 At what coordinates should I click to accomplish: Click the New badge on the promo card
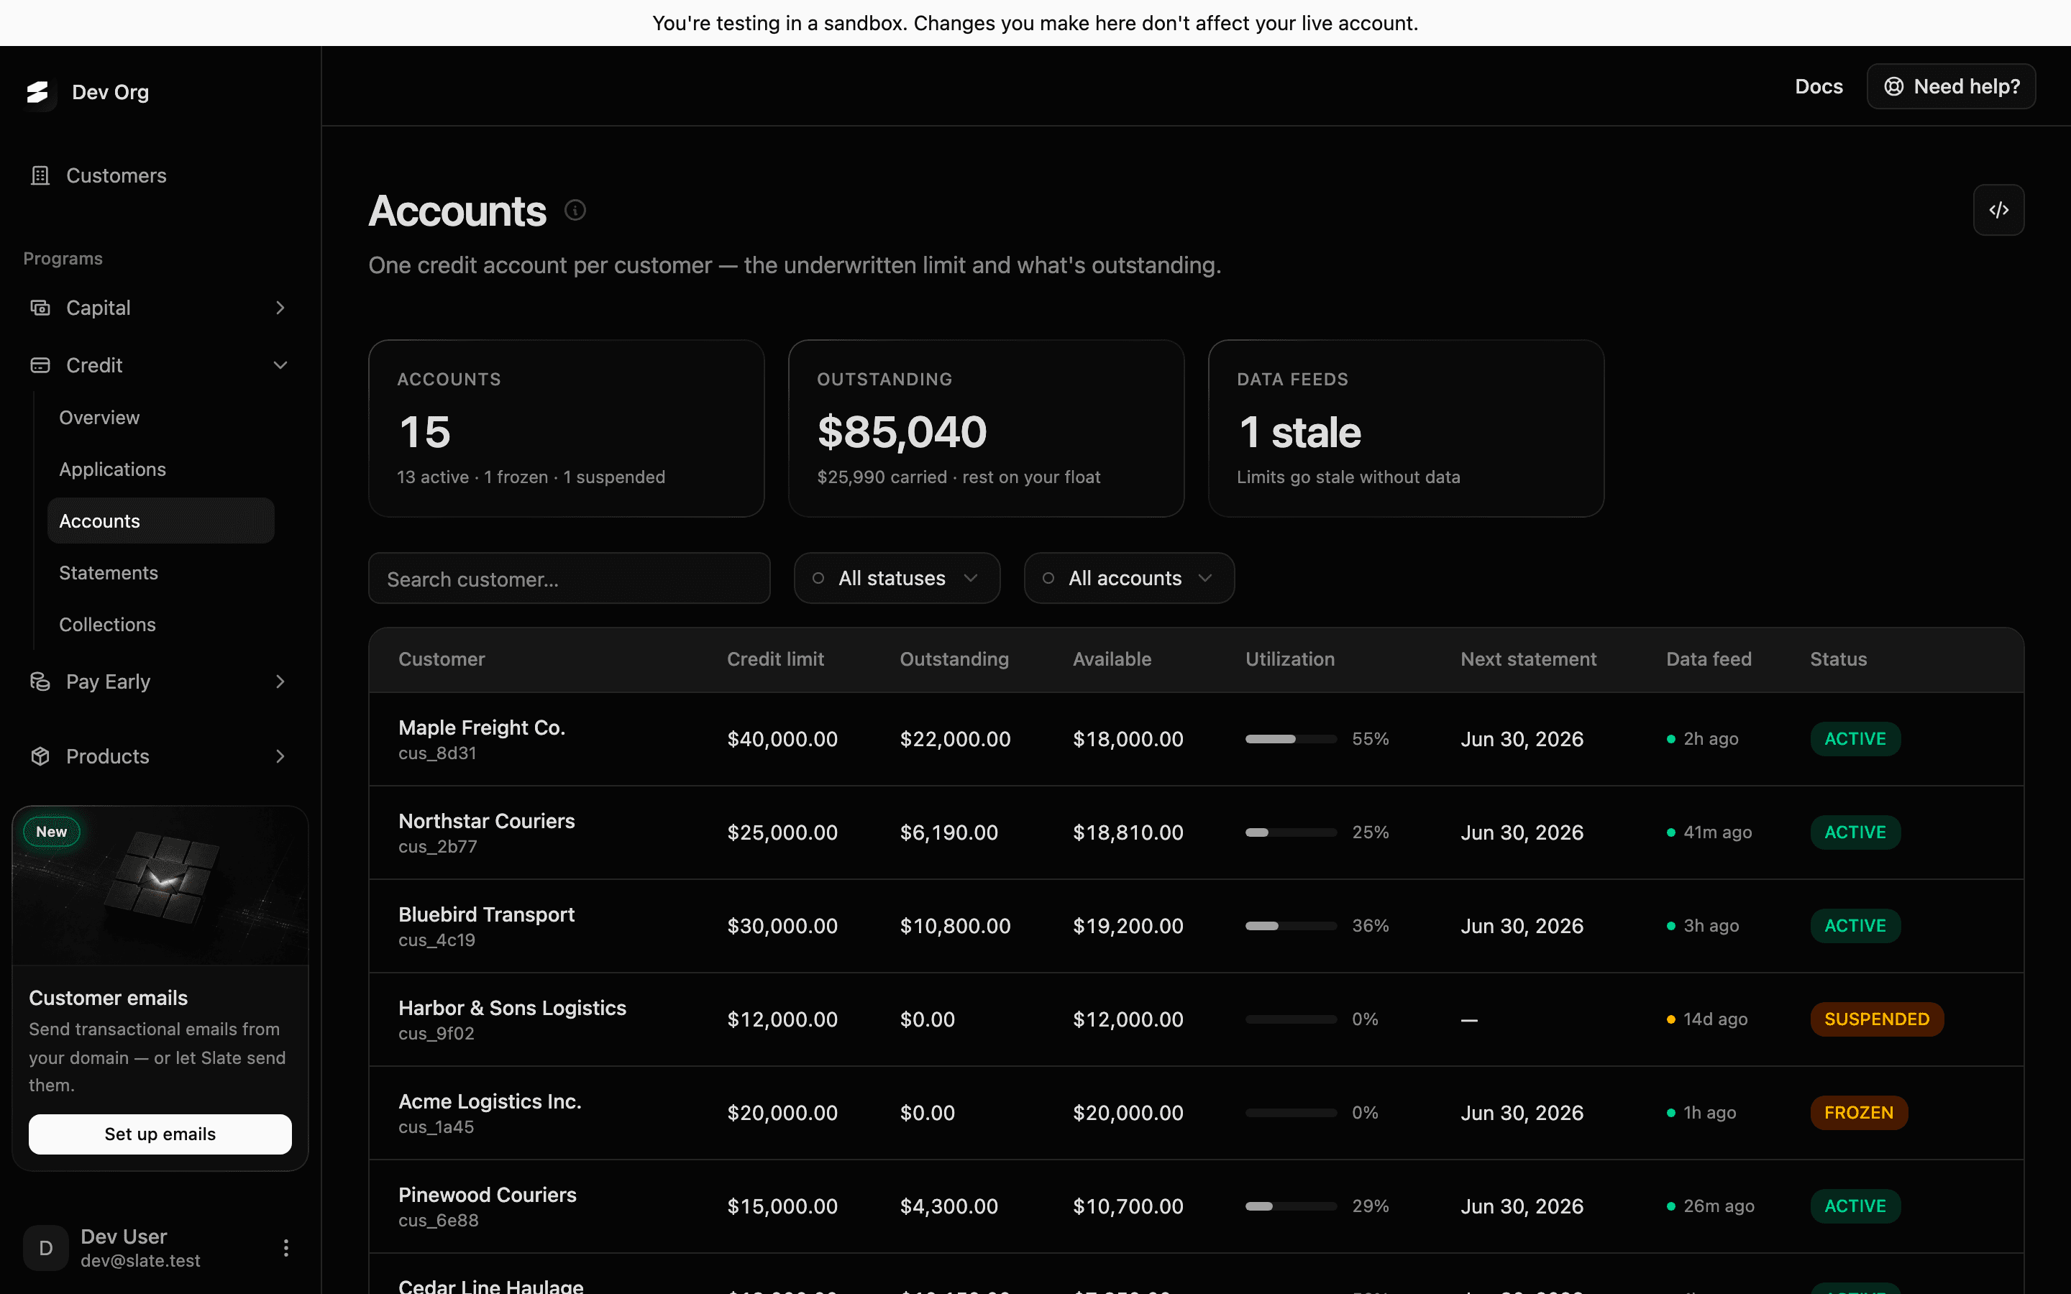pyautogui.click(x=51, y=831)
